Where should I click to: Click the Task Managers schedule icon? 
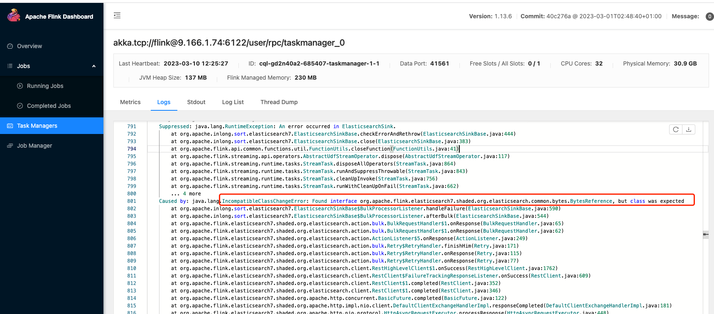(x=10, y=126)
